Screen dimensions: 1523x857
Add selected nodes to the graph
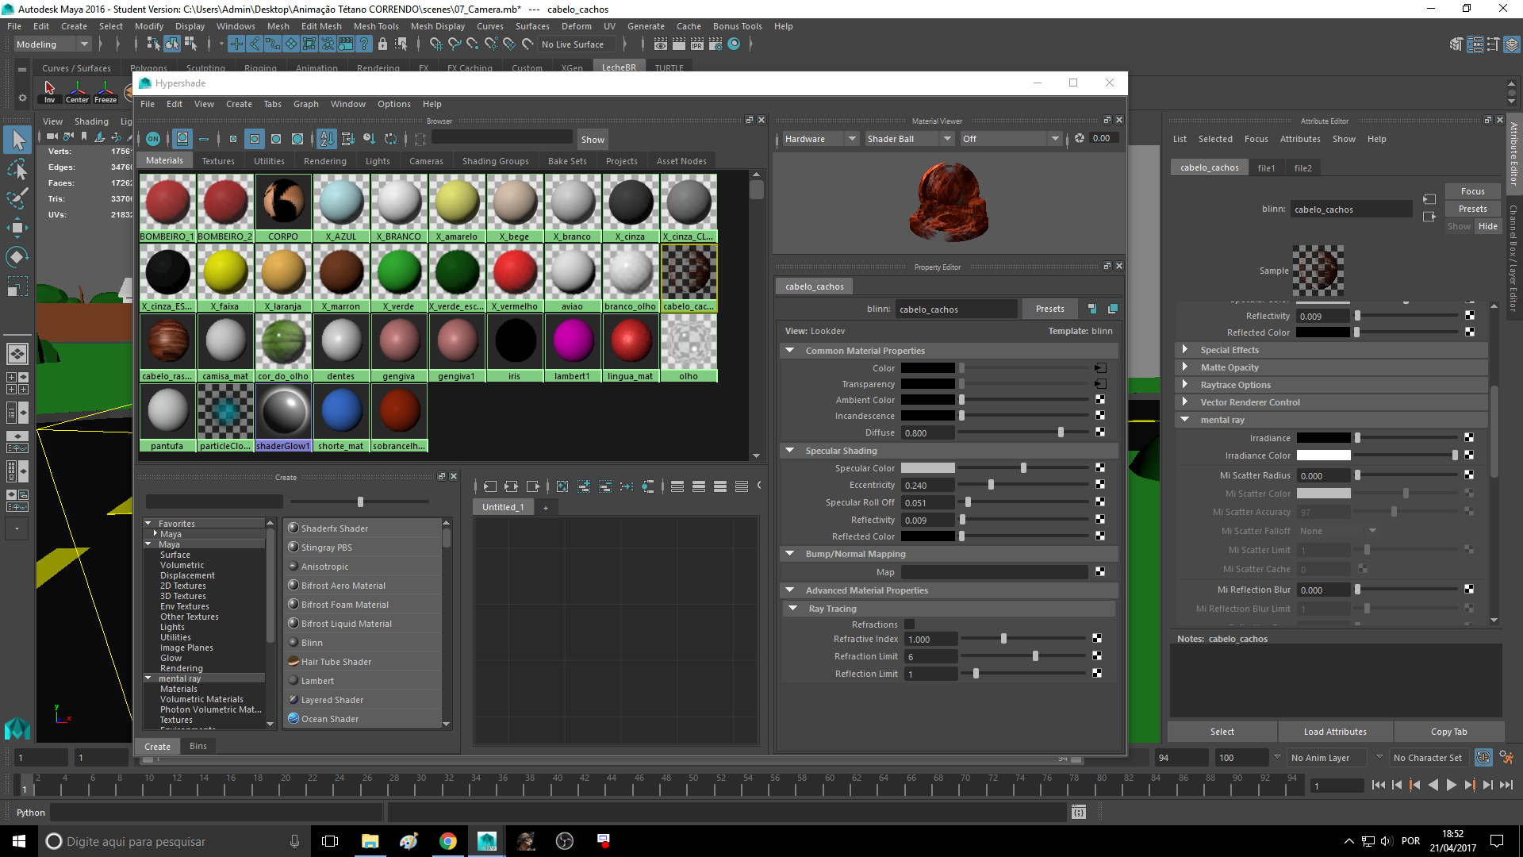click(x=584, y=486)
